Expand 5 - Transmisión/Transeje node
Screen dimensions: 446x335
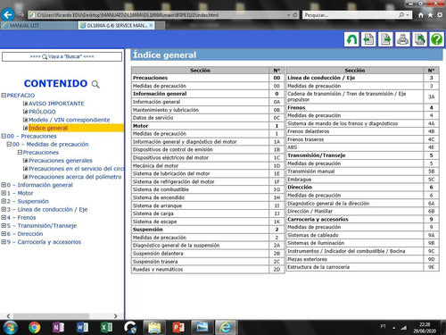4,226
